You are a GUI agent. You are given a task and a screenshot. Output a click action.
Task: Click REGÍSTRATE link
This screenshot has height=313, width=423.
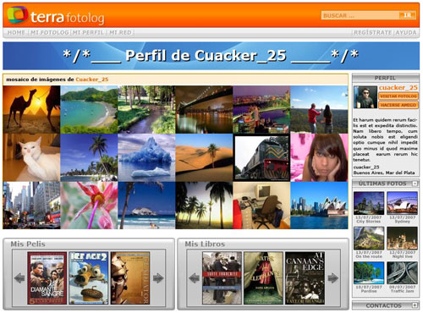[x=372, y=33]
